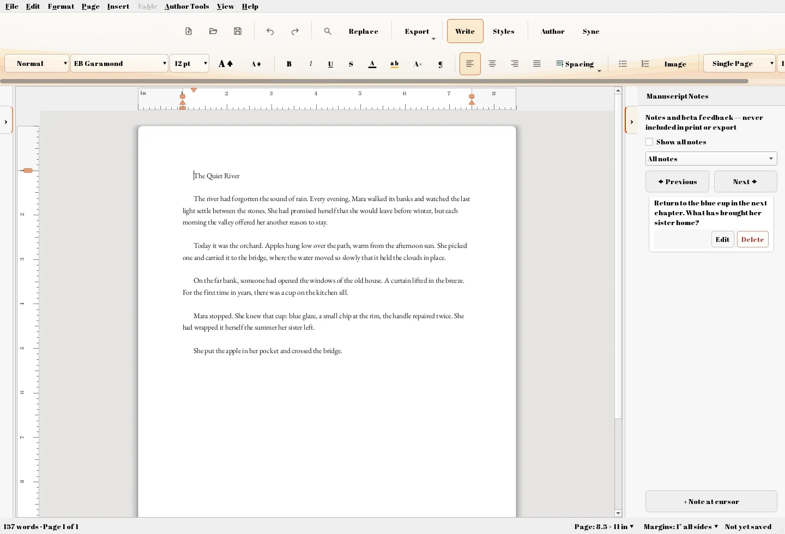Clear formatting icon

[x=418, y=64]
